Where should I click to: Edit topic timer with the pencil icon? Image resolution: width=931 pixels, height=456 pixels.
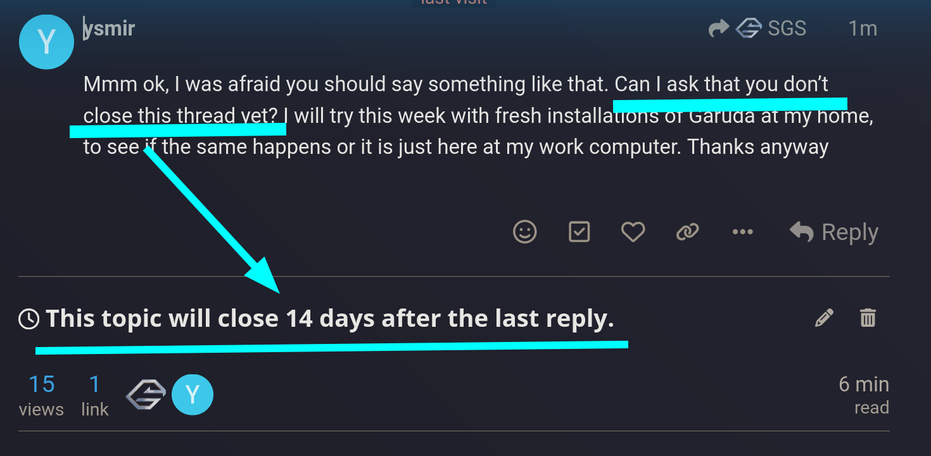click(824, 317)
